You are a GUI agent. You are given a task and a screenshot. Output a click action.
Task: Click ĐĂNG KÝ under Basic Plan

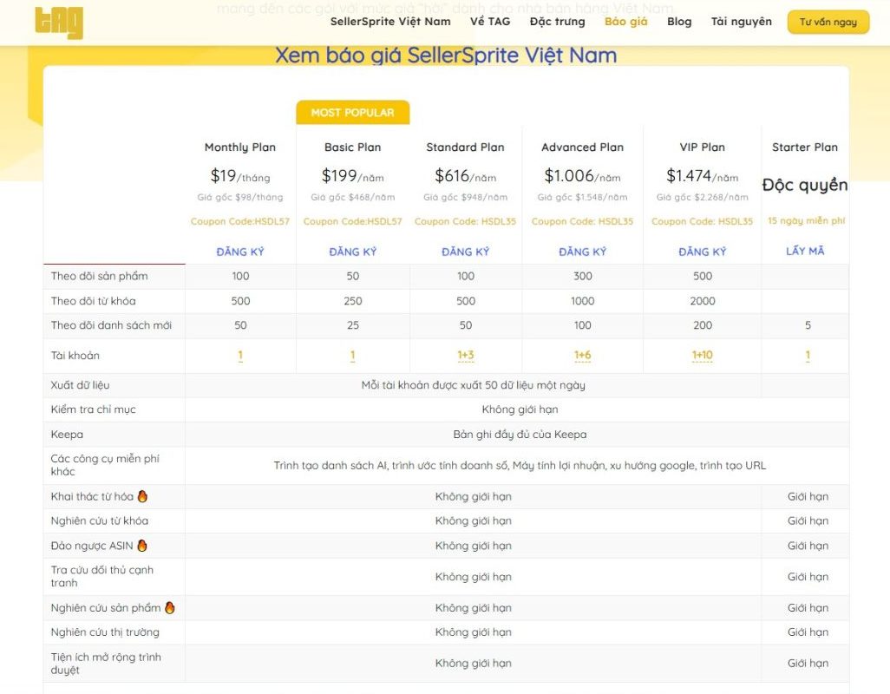pos(353,252)
